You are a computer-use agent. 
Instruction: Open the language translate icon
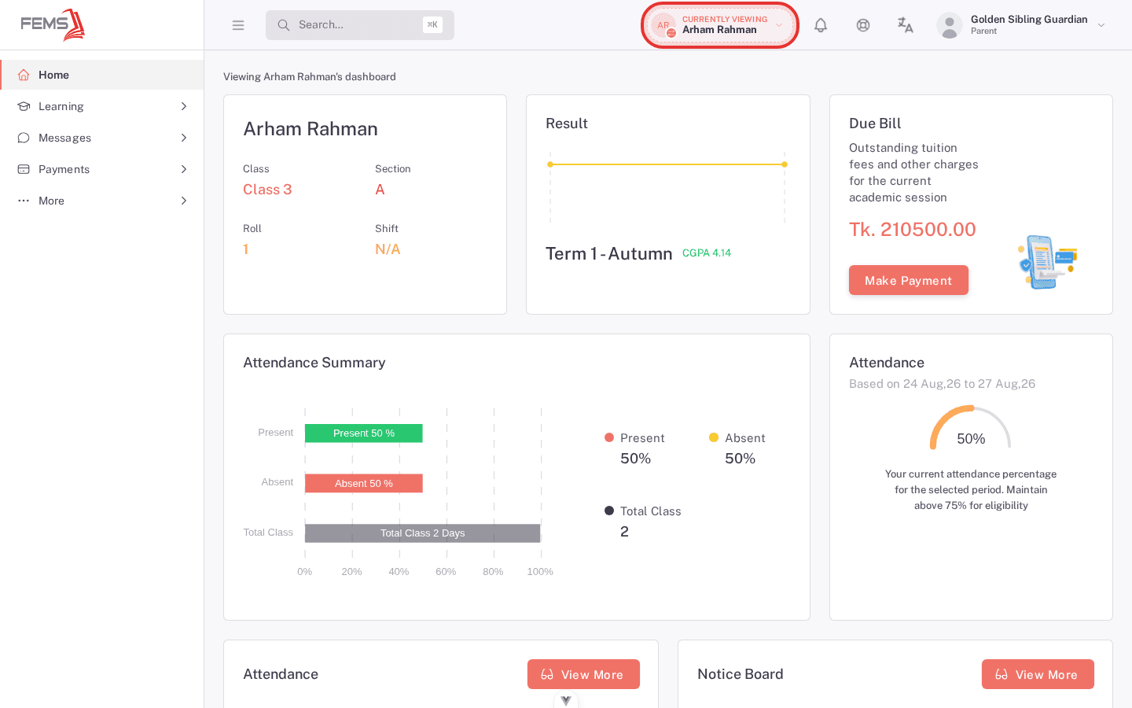click(906, 25)
